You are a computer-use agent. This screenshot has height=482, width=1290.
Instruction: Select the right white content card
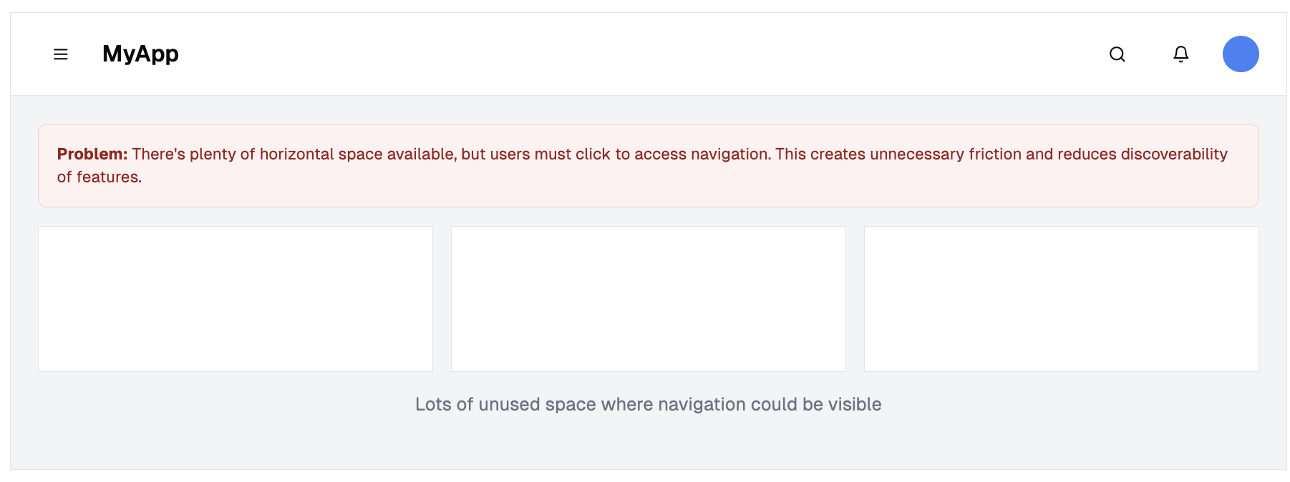(1062, 299)
